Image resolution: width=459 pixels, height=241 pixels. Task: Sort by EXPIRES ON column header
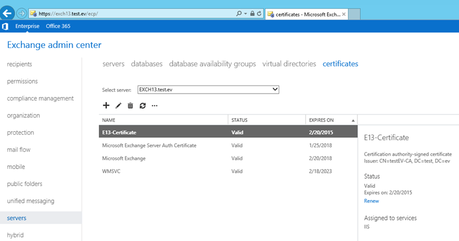click(x=321, y=120)
